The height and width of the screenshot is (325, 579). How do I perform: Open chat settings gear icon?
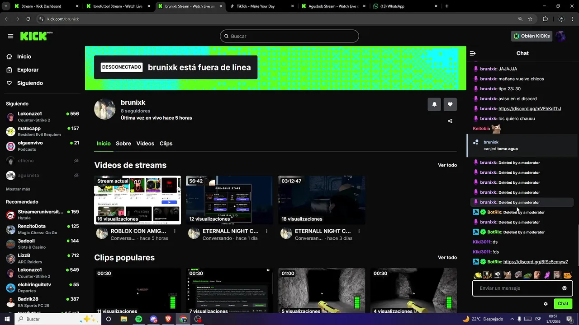tap(546, 304)
